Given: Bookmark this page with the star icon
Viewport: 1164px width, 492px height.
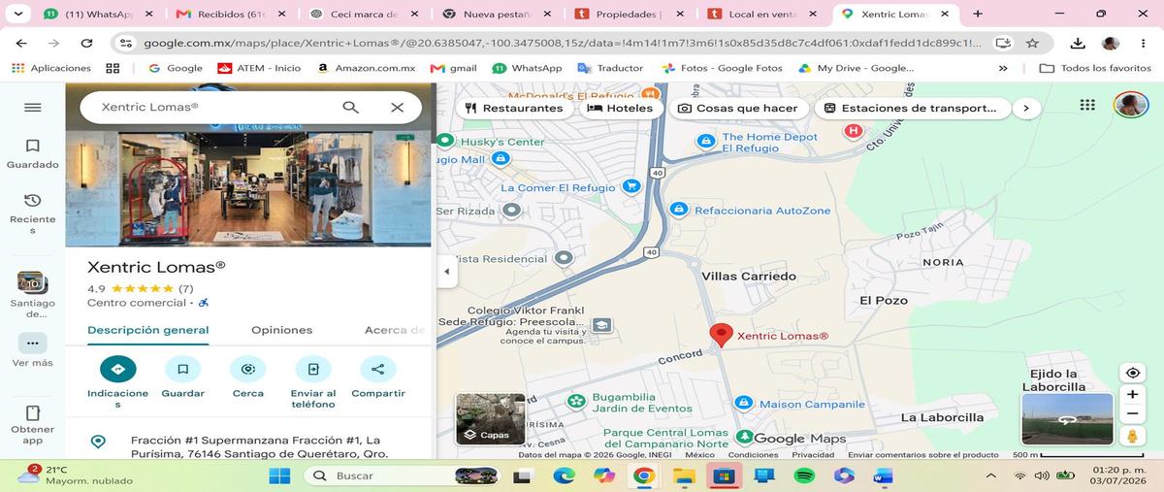Looking at the screenshot, I should click(1032, 44).
